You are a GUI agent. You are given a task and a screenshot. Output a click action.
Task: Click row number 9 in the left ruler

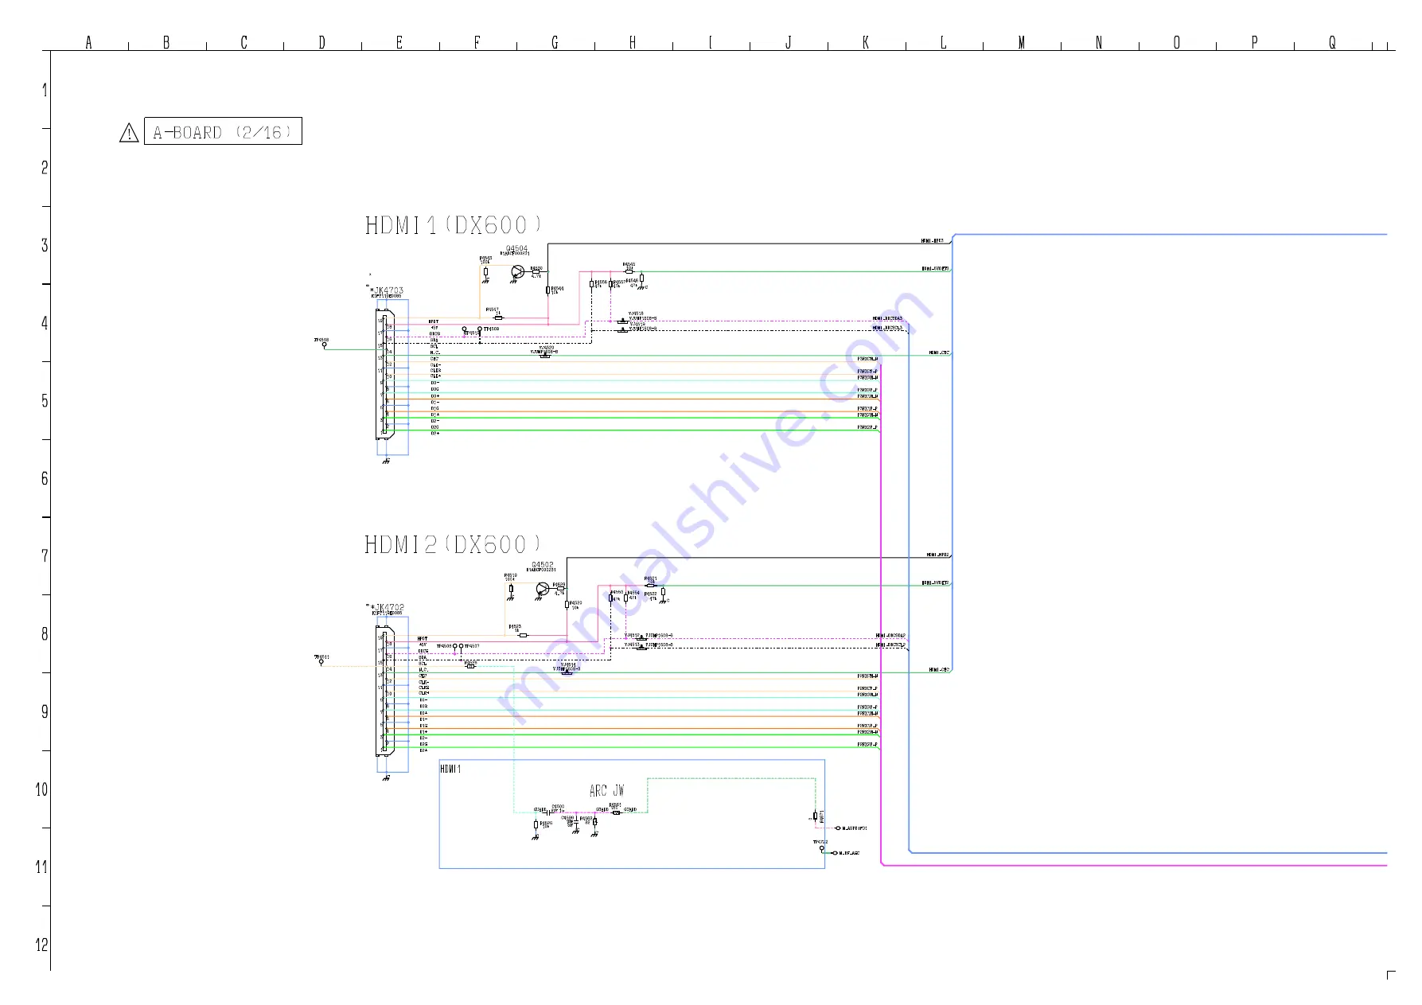coord(45,711)
